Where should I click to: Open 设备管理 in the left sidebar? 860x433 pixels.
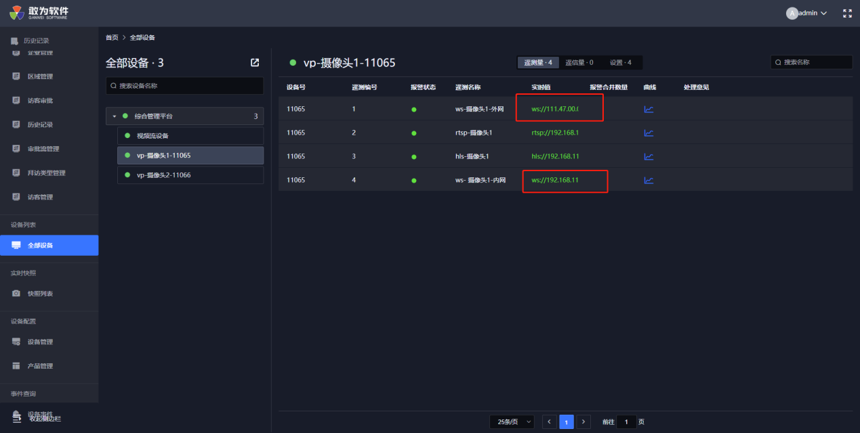(39, 342)
